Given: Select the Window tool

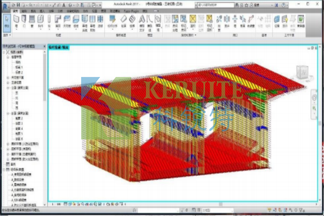Looking at the screenshot, I should pyautogui.click(x=32, y=22).
